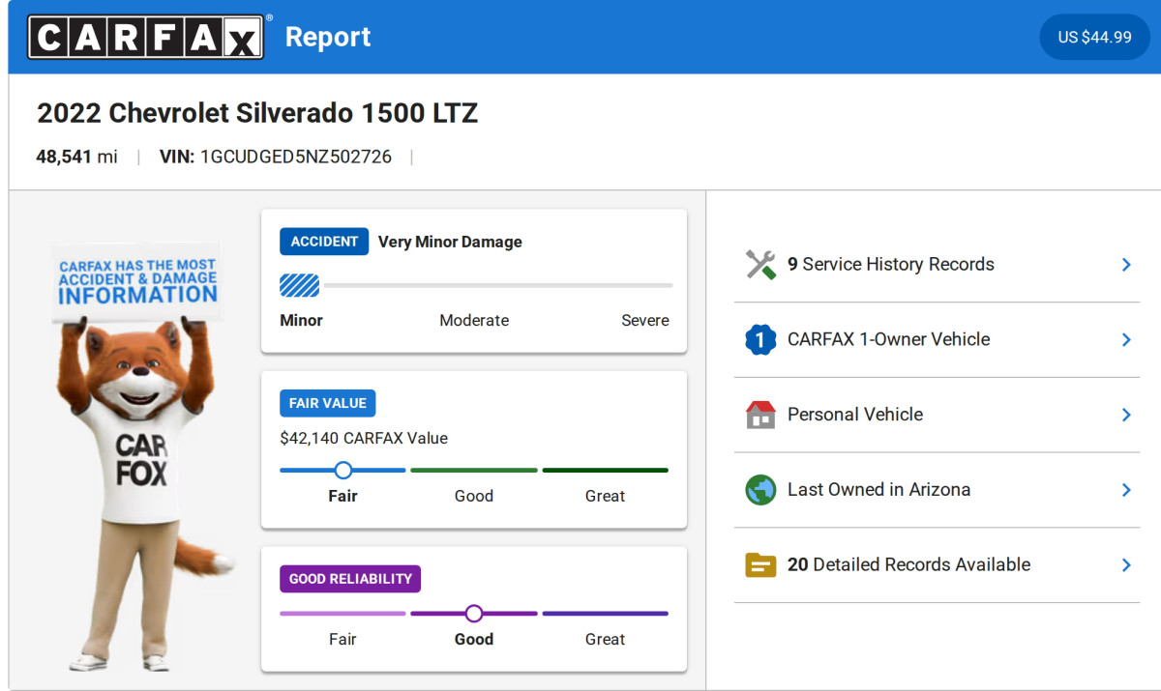Viewport: 1161px width, 691px height.
Task: Click the VIN number 1GCUDGED5NZ502726
Action: (x=296, y=157)
